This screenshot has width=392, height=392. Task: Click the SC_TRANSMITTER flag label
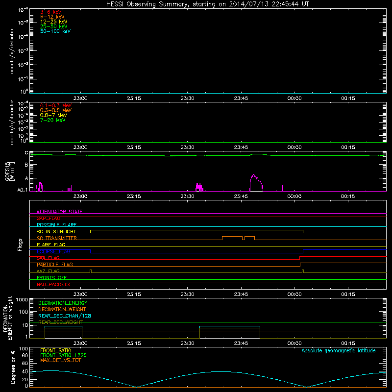(x=57, y=238)
